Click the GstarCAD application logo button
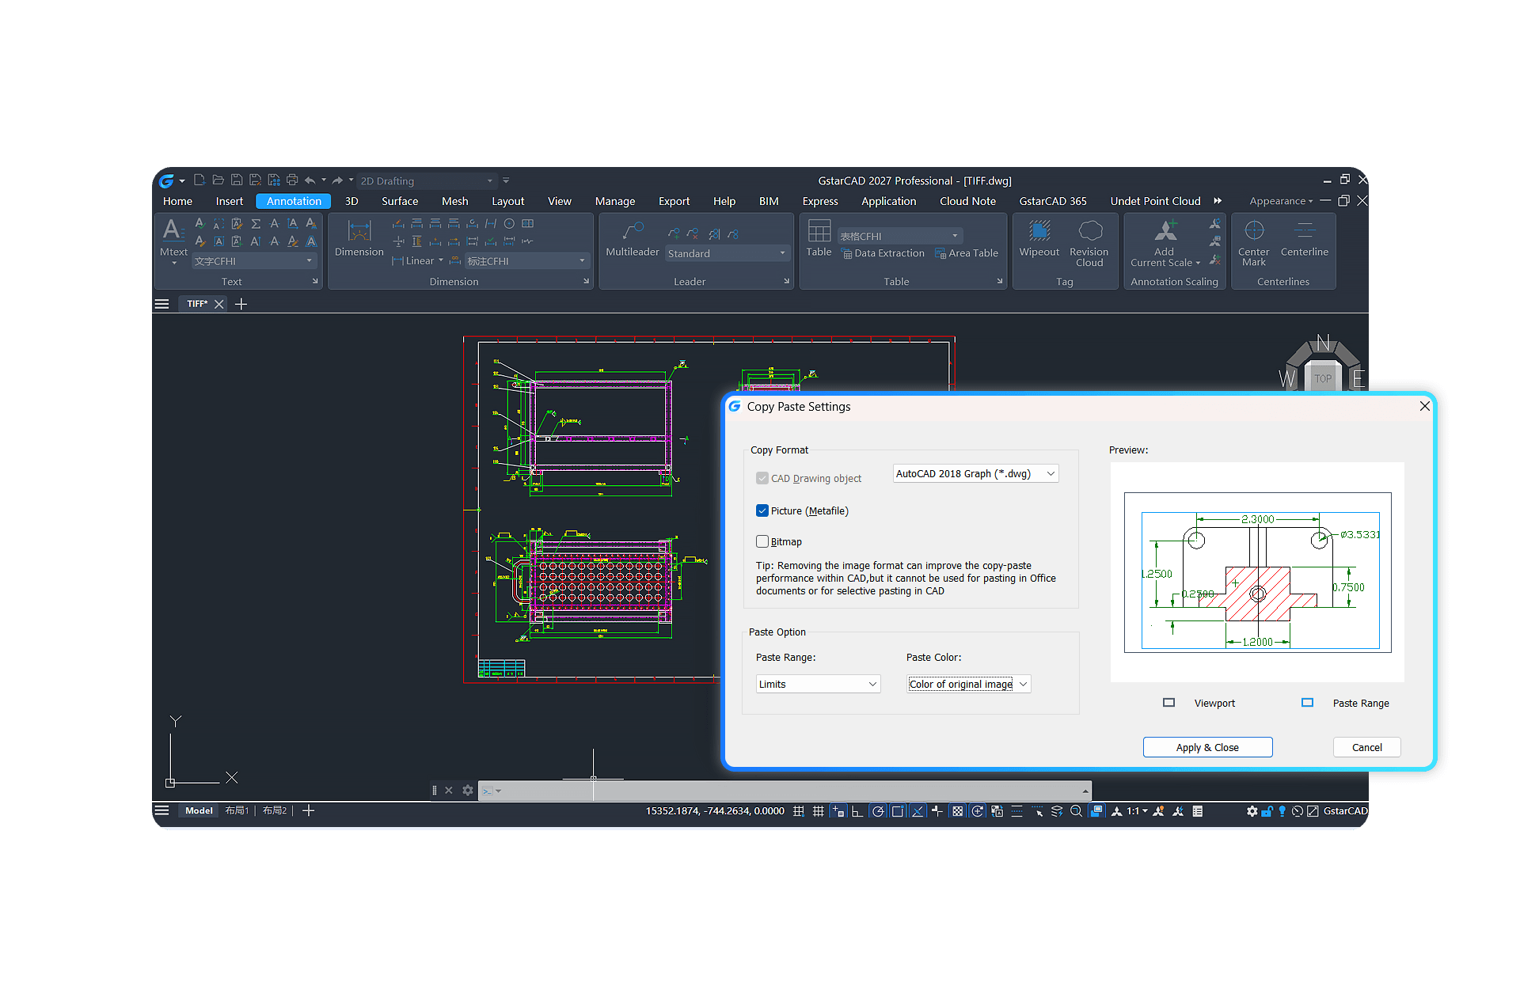Screen dimensions: 1520x998 pos(167,180)
